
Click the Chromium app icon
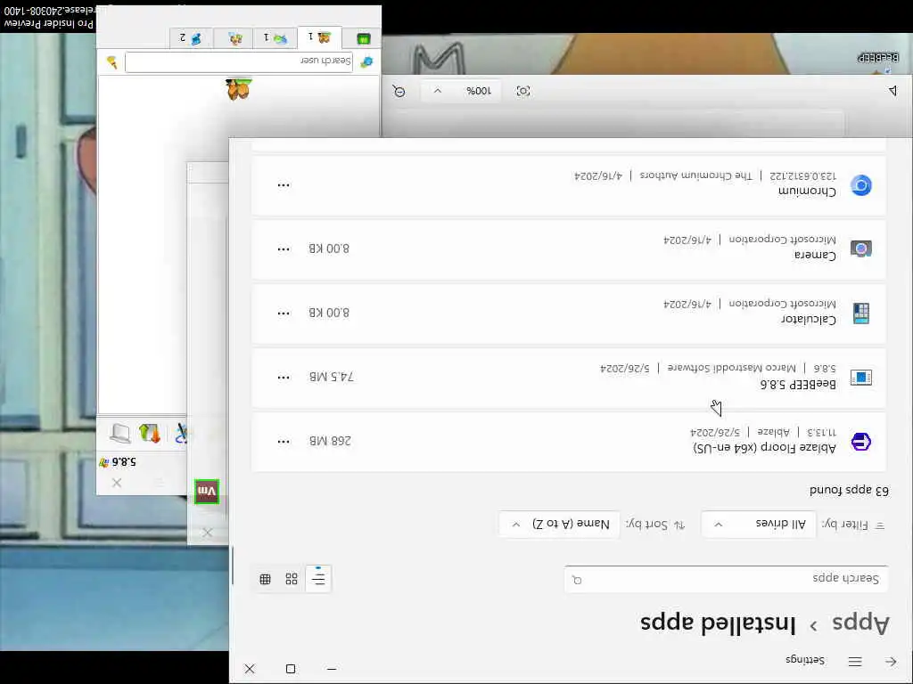(860, 185)
